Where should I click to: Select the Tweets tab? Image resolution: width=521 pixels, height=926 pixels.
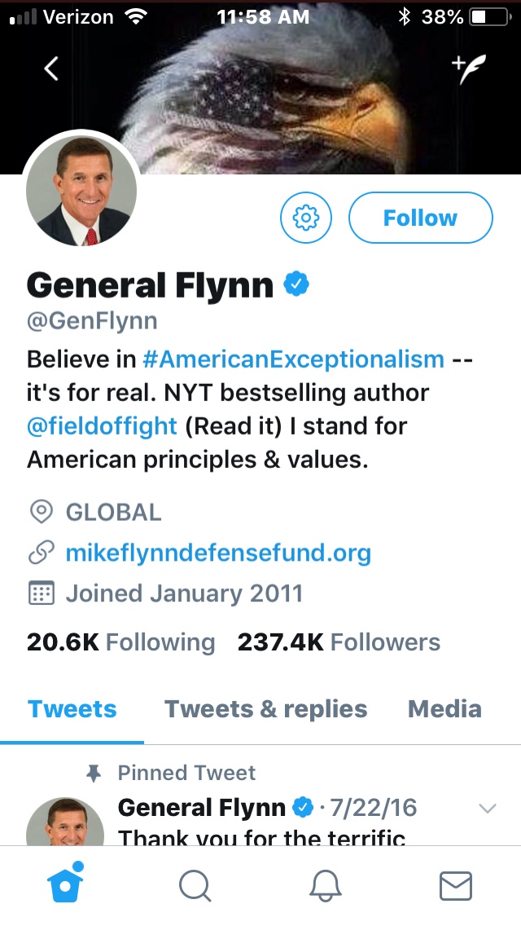coord(72,709)
